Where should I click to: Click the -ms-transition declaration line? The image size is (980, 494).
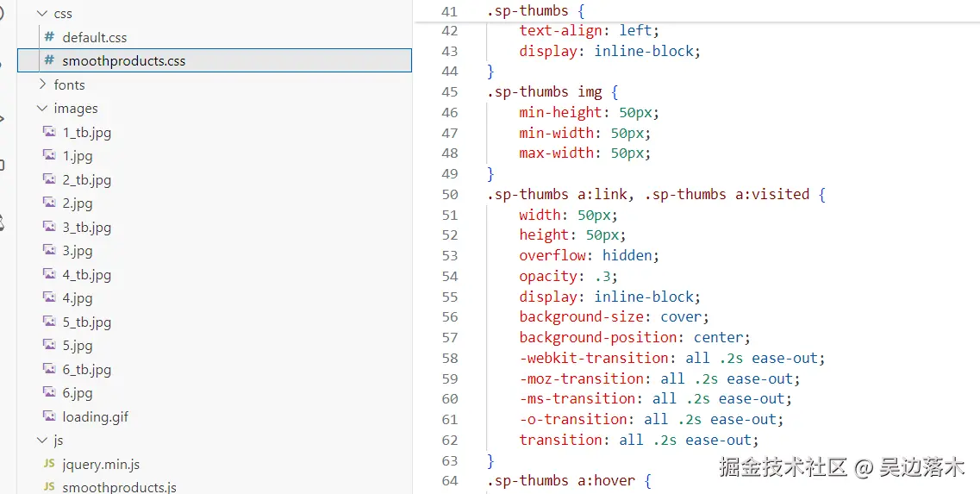(x=656, y=399)
